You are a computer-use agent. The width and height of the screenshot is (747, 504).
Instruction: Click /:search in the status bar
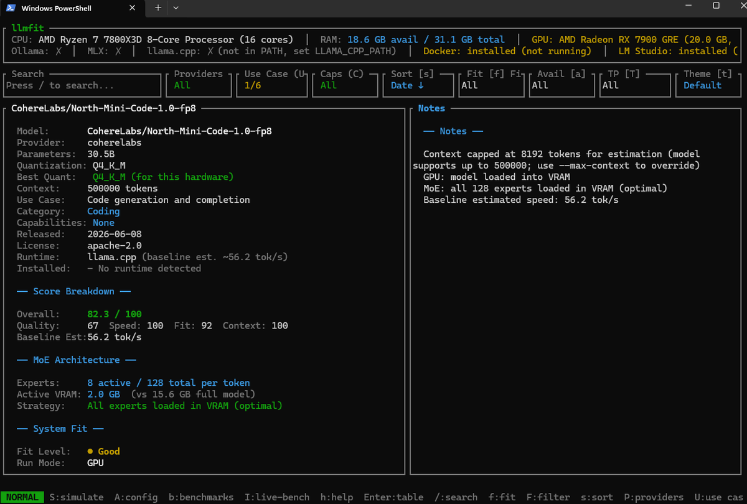tap(456, 497)
